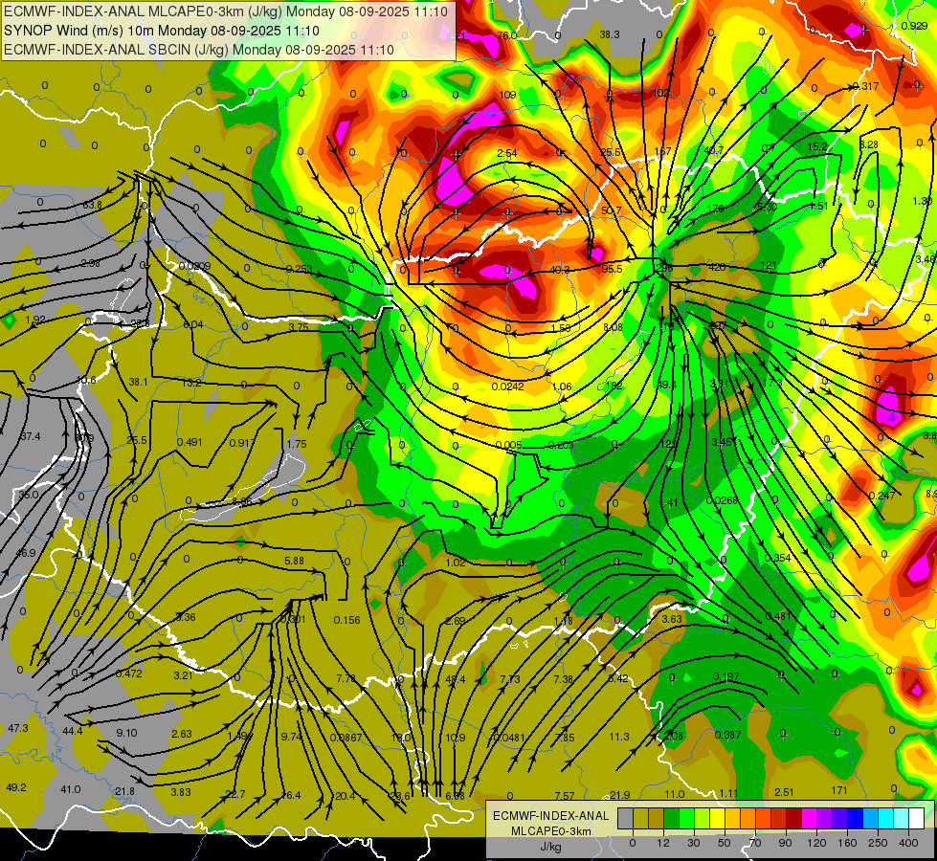Viewport: 937px width, 861px height.
Task: Click the map value 0.156
Action: pyautogui.click(x=347, y=620)
